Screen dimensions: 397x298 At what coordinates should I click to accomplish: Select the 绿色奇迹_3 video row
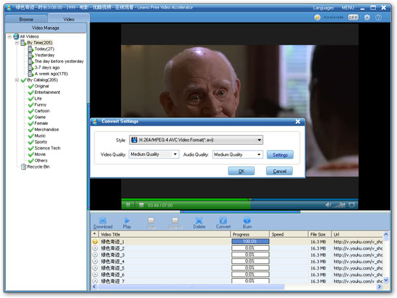(x=237, y=254)
